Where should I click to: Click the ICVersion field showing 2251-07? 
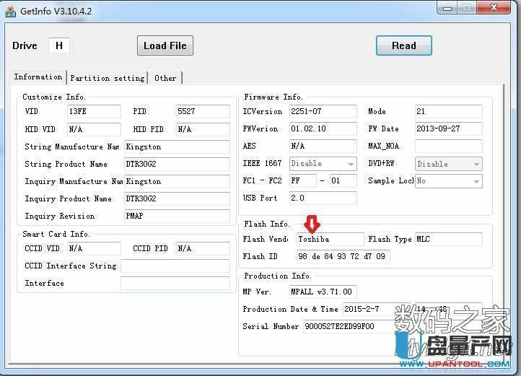[x=323, y=112]
